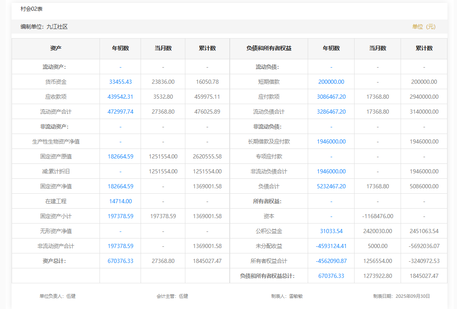Select the 资产总计 cumulative cell 1845027.47
The image size is (457, 309).
[x=207, y=261]
